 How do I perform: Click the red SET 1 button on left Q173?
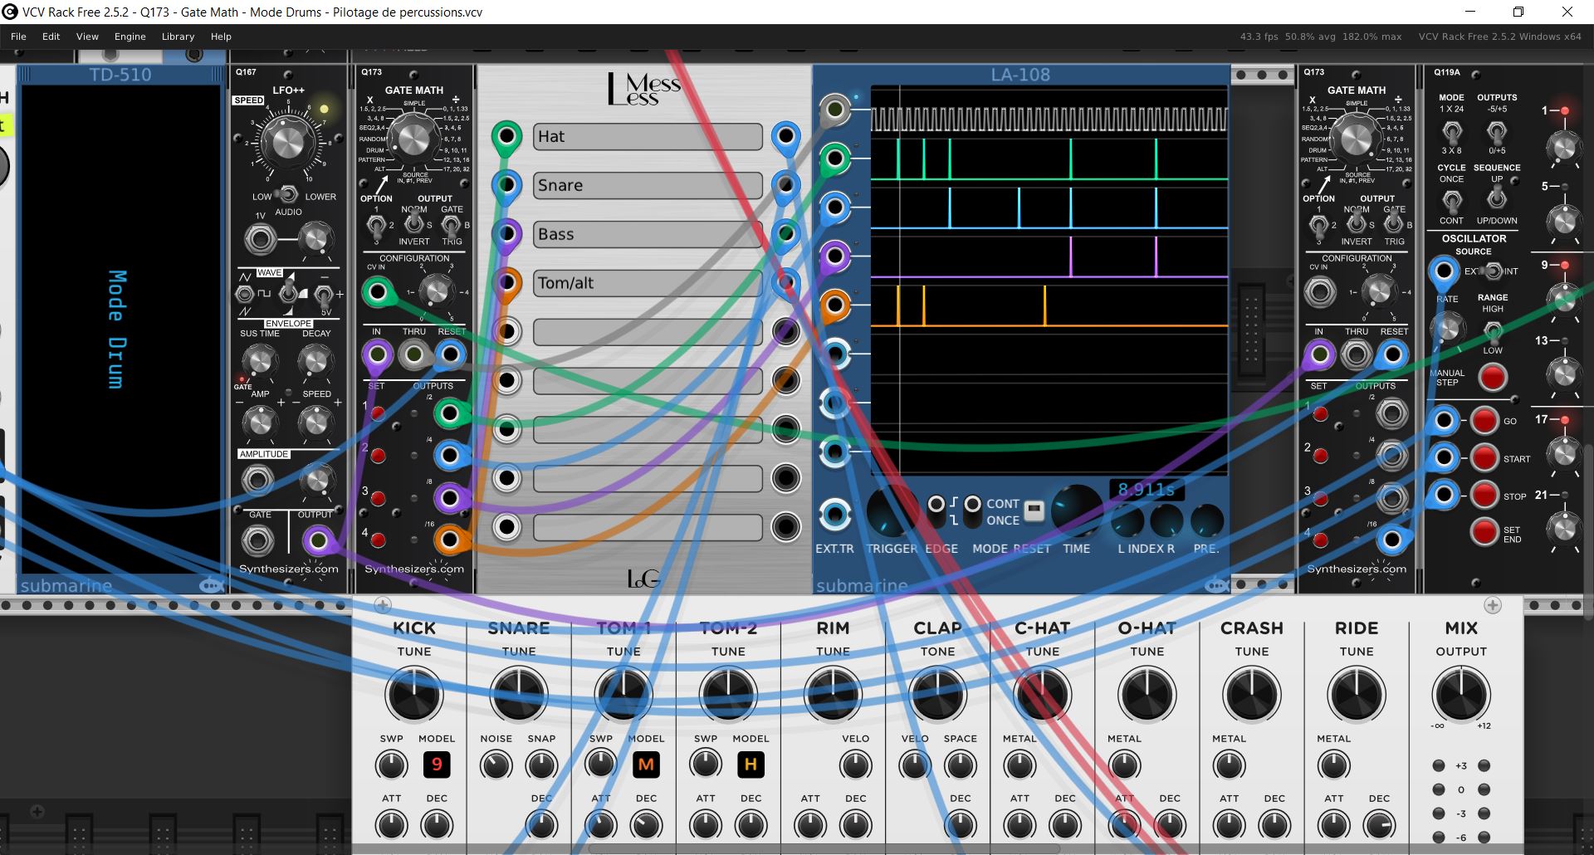click(378, 413)
